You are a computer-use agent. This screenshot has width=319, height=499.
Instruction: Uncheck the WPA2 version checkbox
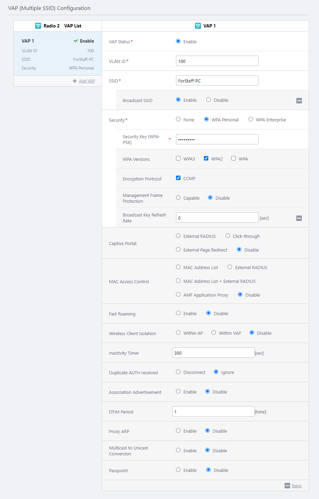tap(206, 158)
